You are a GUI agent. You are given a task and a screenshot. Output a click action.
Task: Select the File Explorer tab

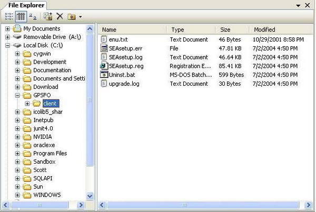pos(26,5)
